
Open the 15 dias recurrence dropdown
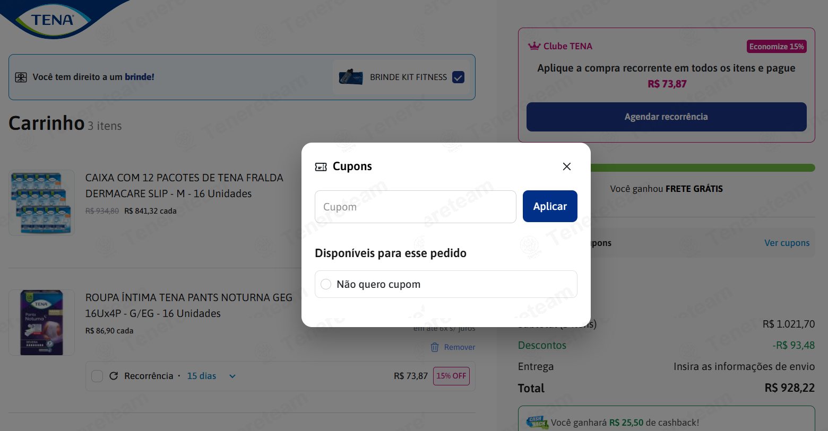point(211,376)
